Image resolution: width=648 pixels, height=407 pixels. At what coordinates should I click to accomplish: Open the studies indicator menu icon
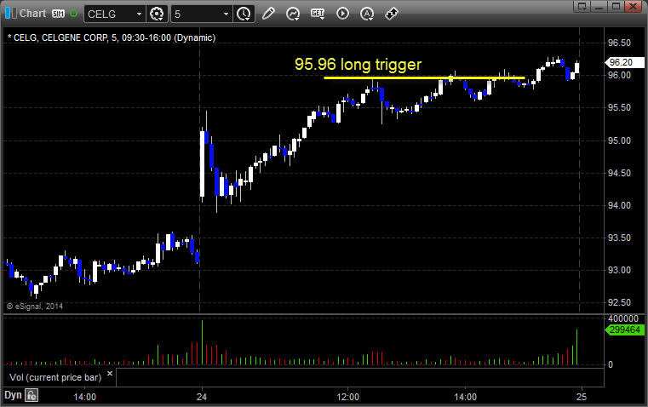(x=293, y=14)
